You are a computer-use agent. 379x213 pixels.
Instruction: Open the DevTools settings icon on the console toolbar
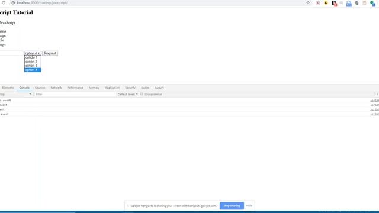click(x=377, y=94)
